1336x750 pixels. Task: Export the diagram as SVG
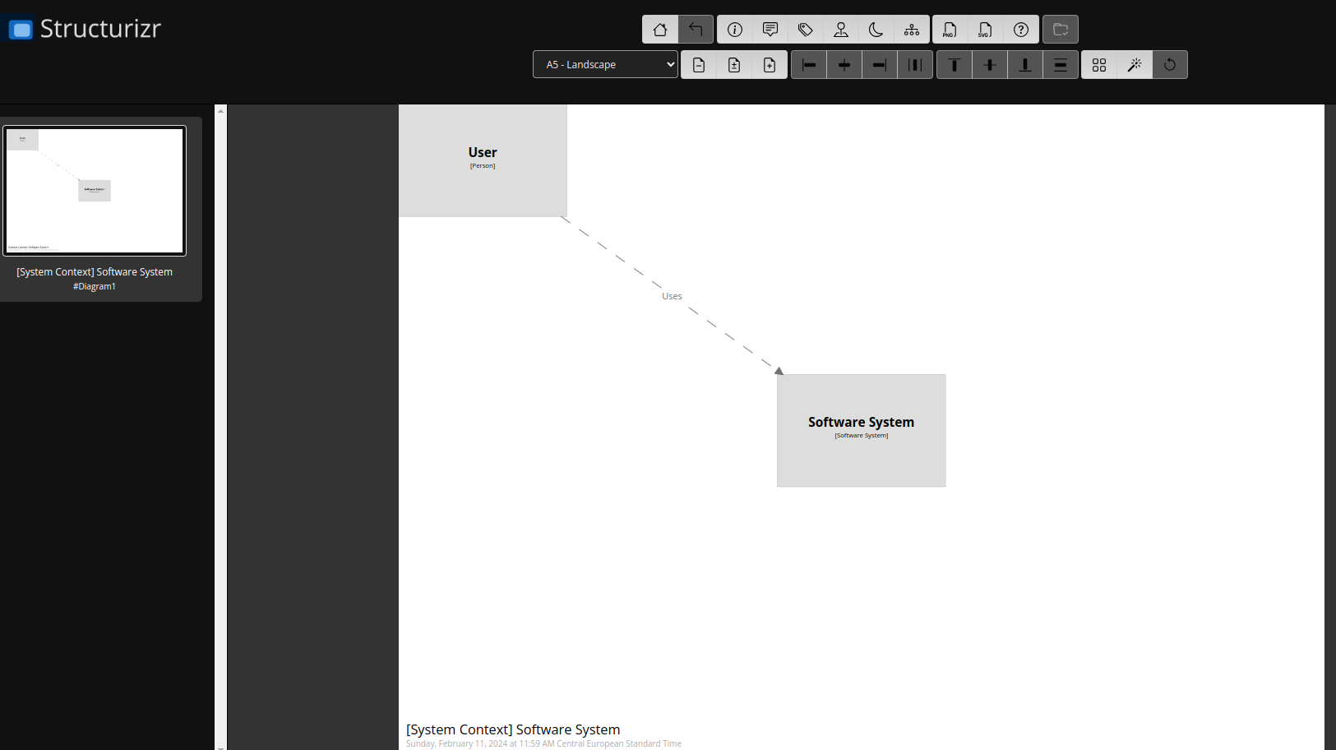pyautogui.click(x=986, y=29)
